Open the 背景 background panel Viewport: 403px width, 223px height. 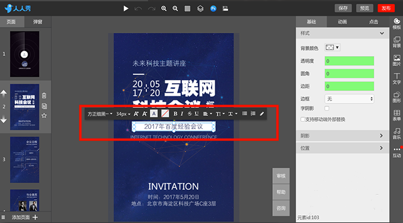(x=396, y=42)
